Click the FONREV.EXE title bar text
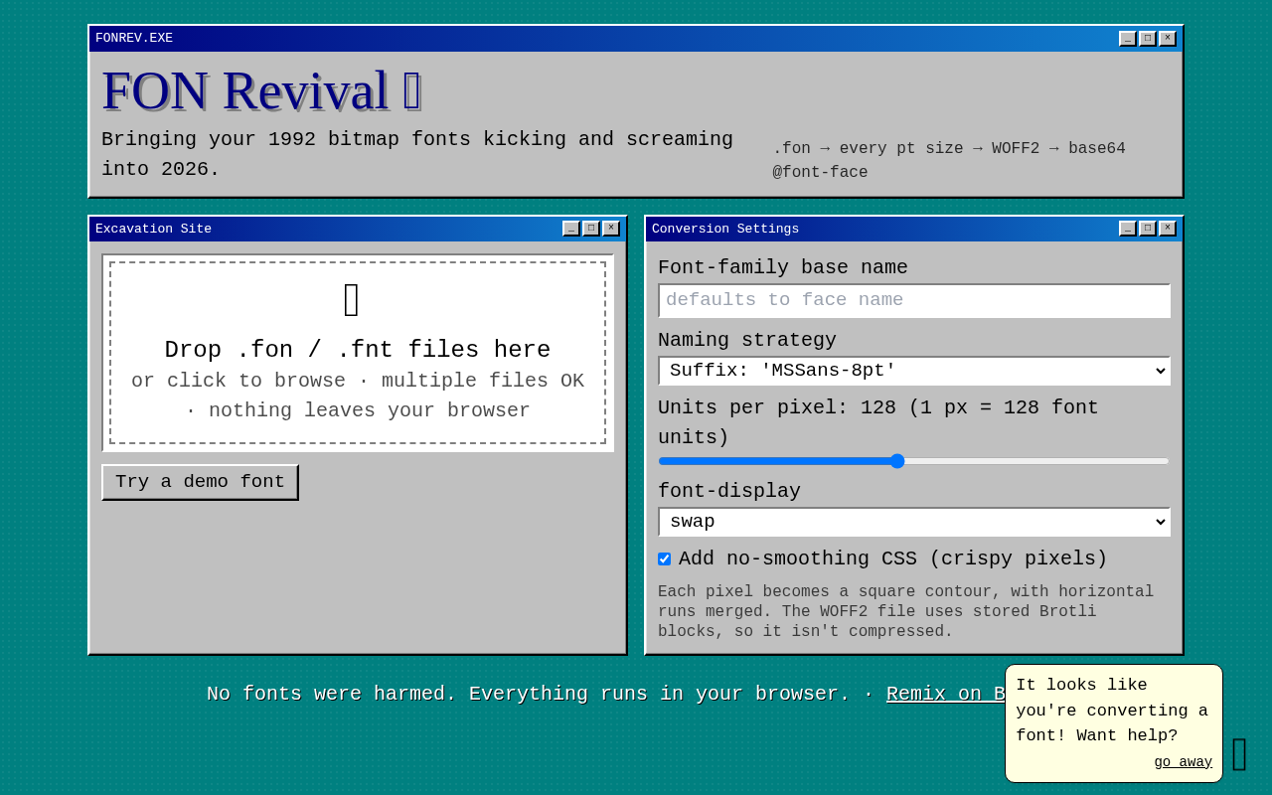The height and width of the screenshot is (795, 1272). click(134, 39)
